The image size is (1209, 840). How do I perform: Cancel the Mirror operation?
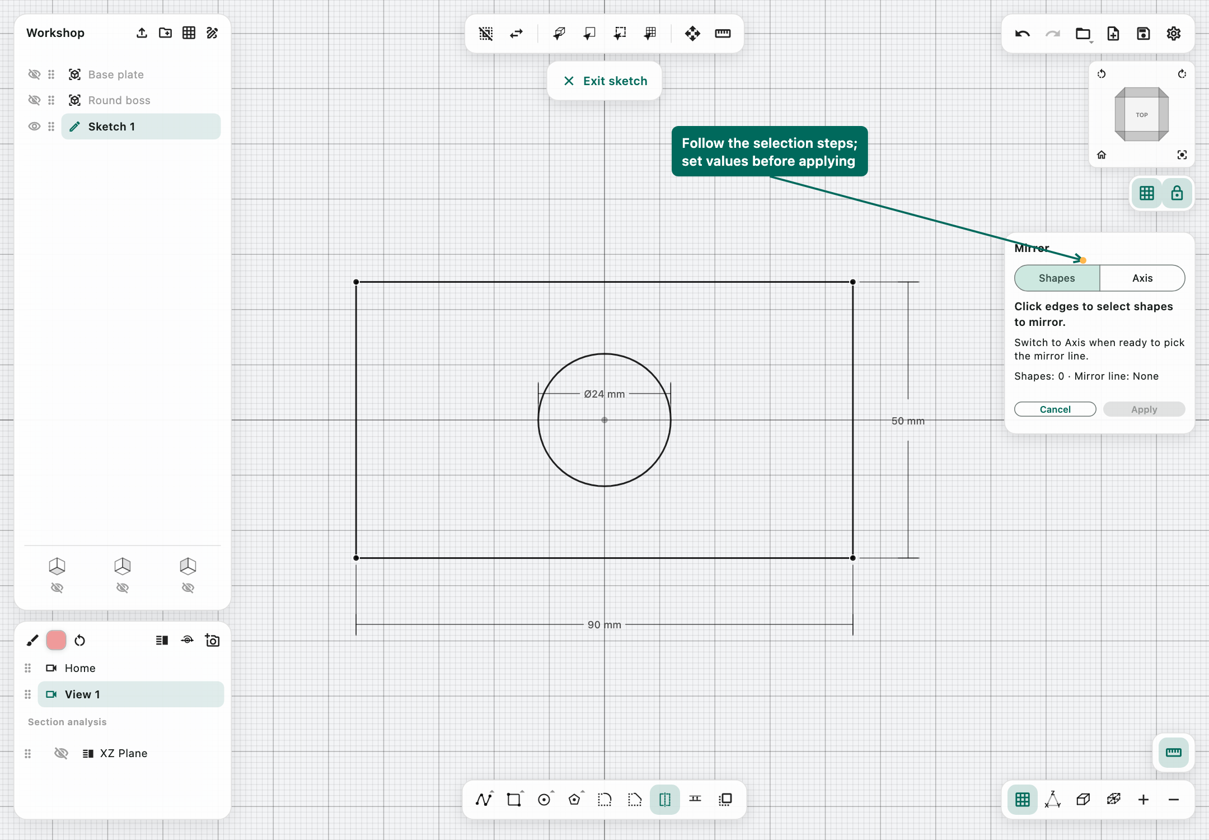pyautogui.click(x=1055, y=409)
